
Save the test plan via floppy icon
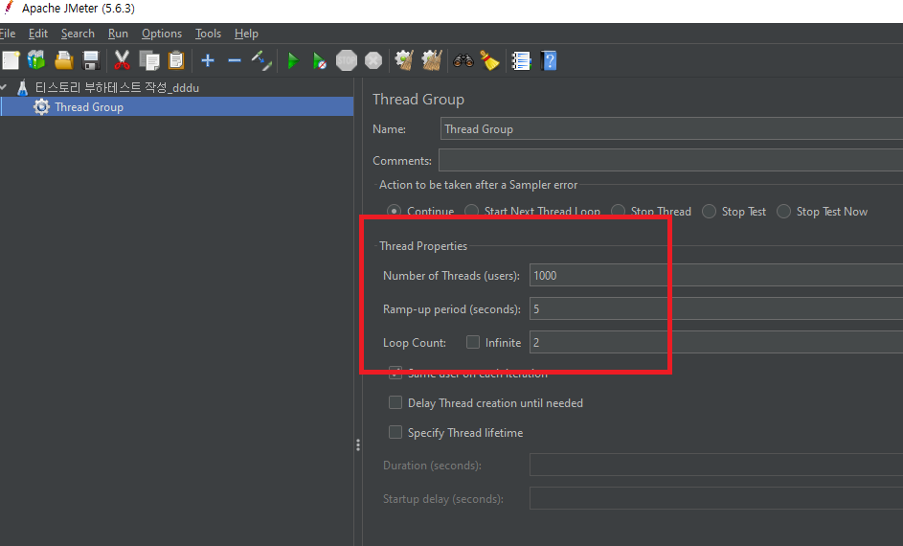(x=91, y=60)
